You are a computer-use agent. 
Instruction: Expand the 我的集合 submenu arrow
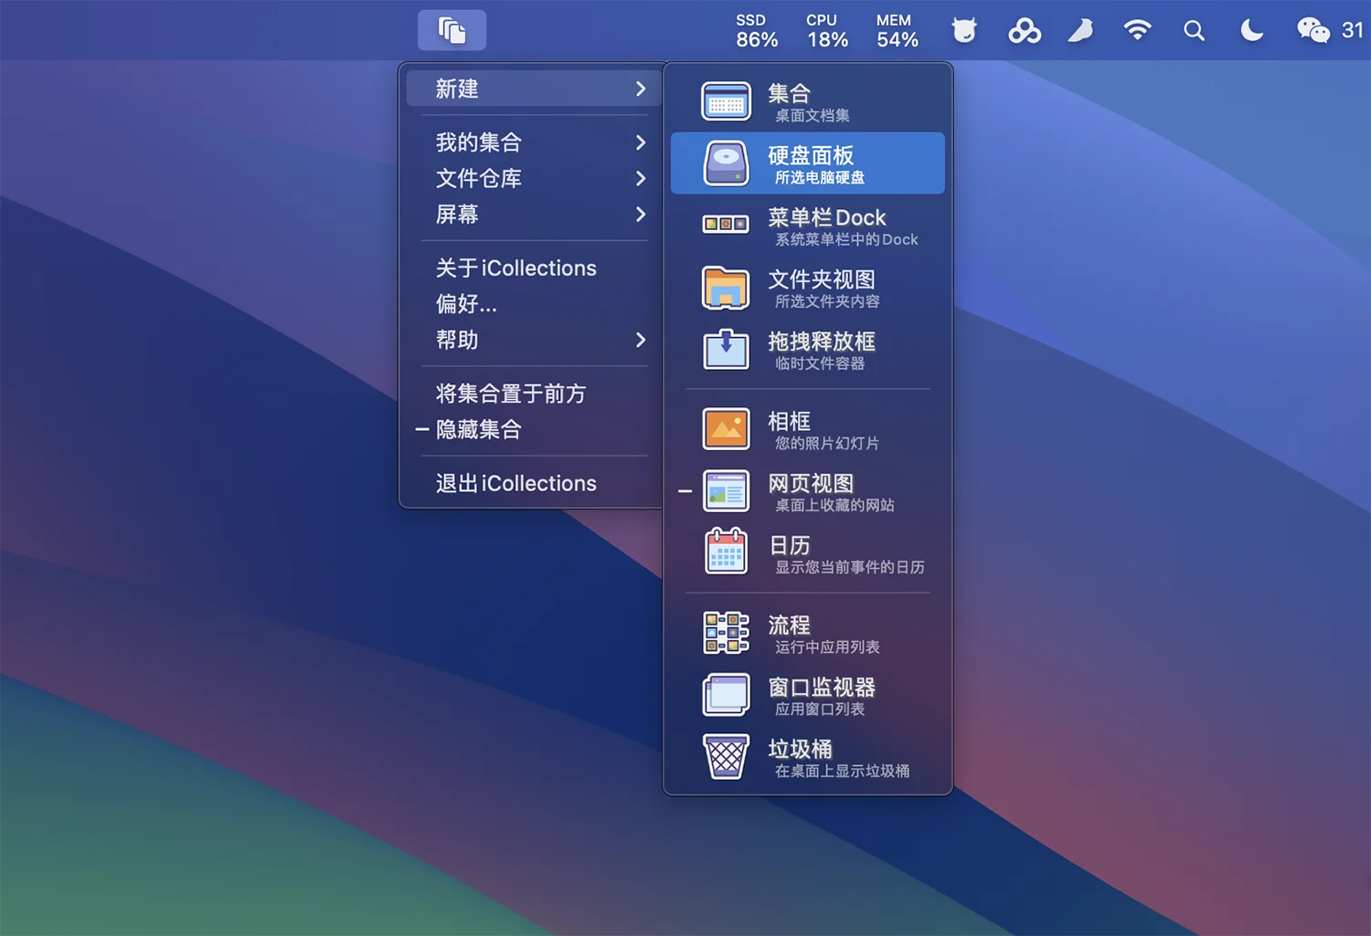[x=641, y=142]
